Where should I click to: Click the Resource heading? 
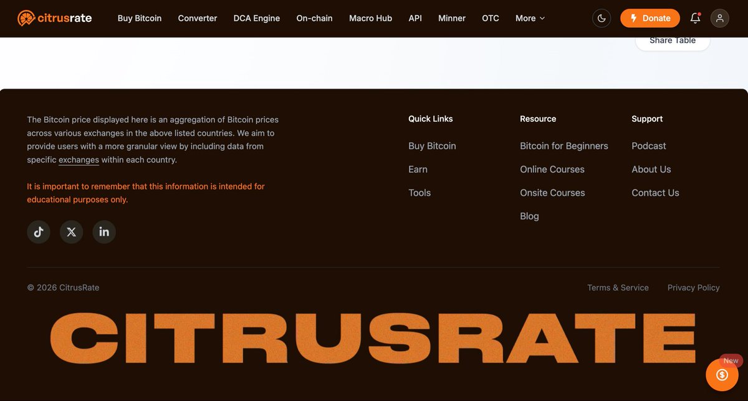538,118
